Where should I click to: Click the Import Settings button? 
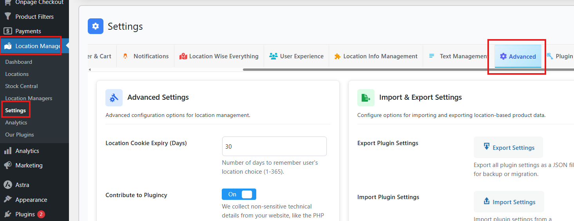(509, 202)
